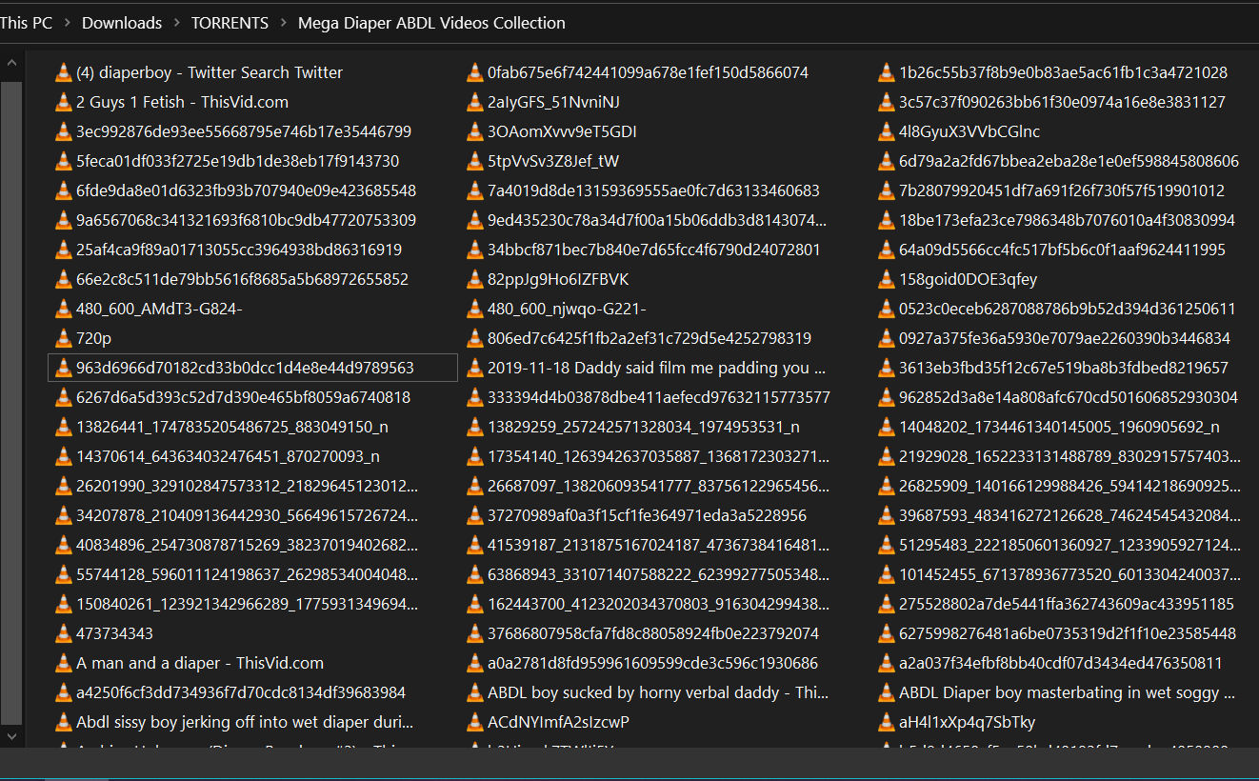Click VLC icon for 13829259_257242571328034_1974953531_n

click(x=475, y=427)
